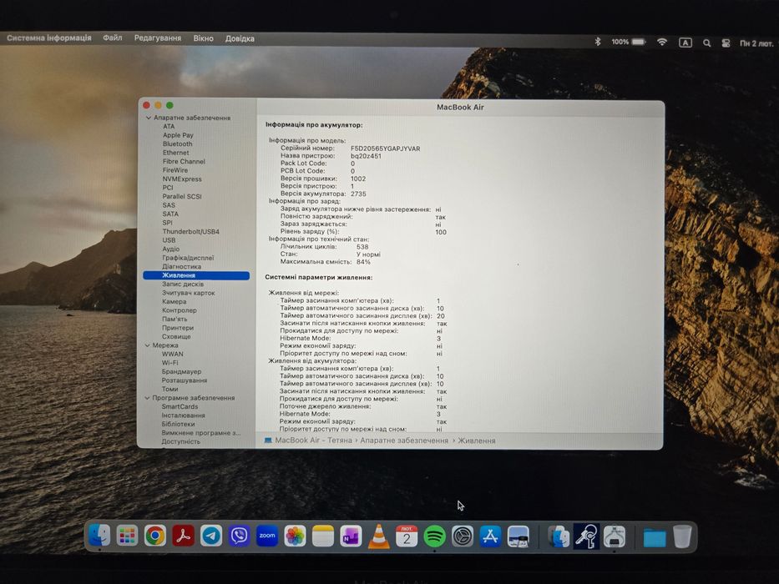Click Живлення in bottom path bar
This screenshot has width=779, height=584.
tap(477, 441)
